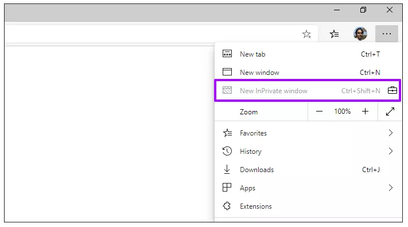Restore down the browser window

click(363, 10)
